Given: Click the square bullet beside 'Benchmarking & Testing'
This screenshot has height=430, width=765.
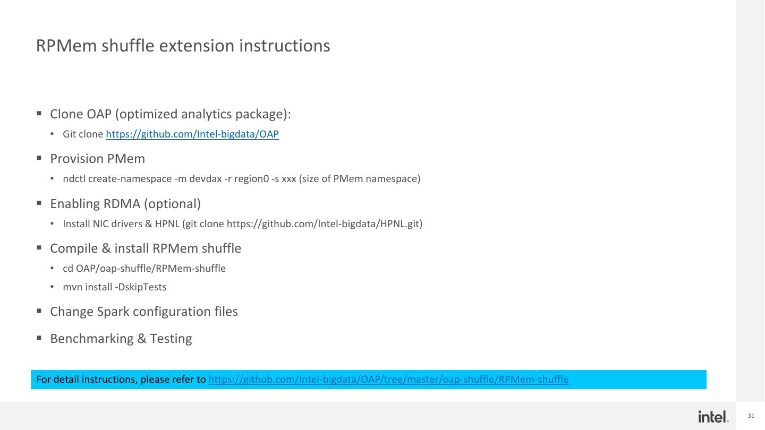Looking at the screenshot, I should [39, 338].
